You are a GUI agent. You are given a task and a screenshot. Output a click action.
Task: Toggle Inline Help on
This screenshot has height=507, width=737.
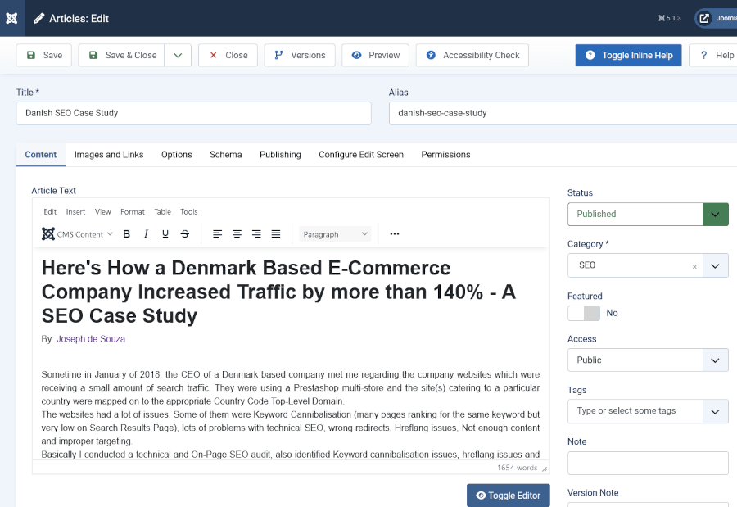628,56
